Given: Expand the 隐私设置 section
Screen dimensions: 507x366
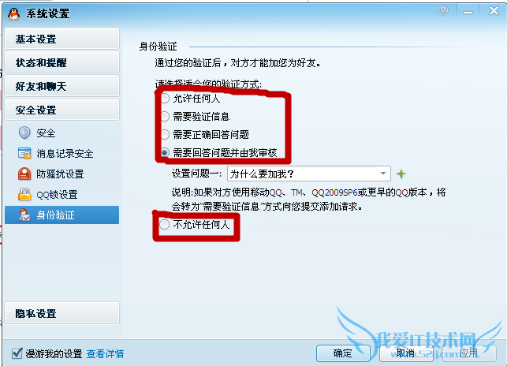Looking at the screenshot, I should (x=62, y=313).
